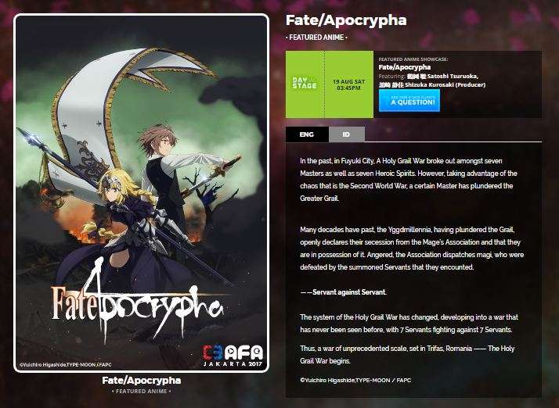Click the Fate/Apocrypha caption below the poster
Viewport: 559px width, 408px height.
click(x=142, y=380)
